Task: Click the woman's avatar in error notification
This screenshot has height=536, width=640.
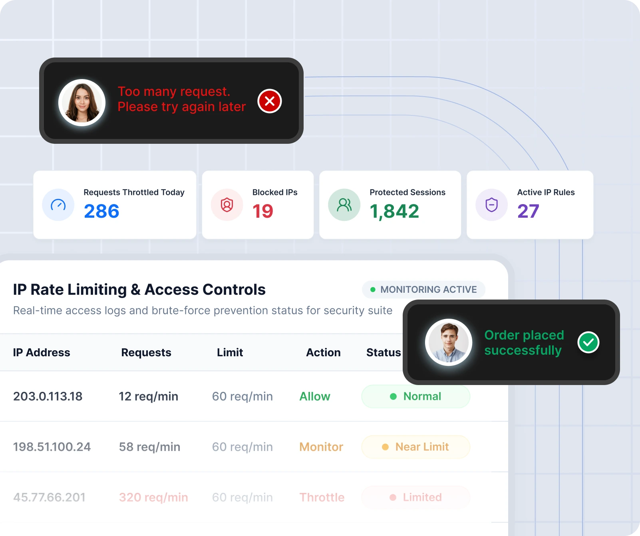Action: click(x=82, y=103)
